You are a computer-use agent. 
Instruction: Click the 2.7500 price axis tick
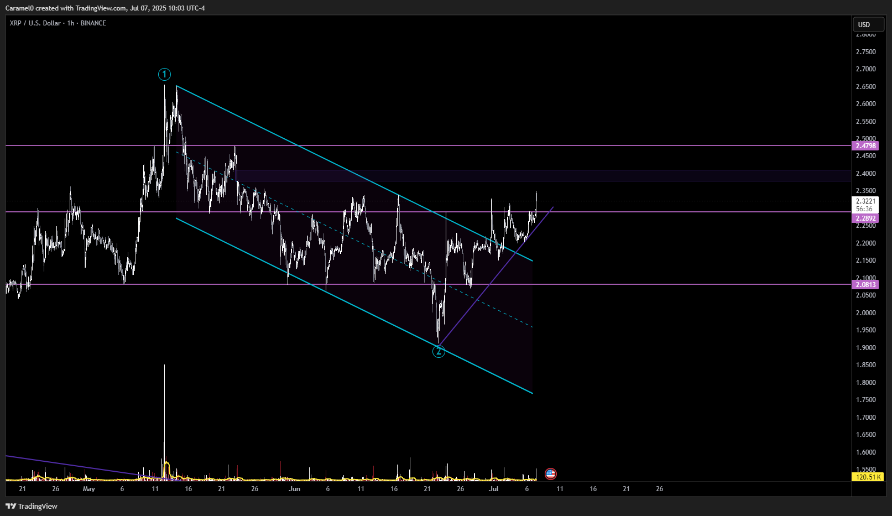point(866,52)
